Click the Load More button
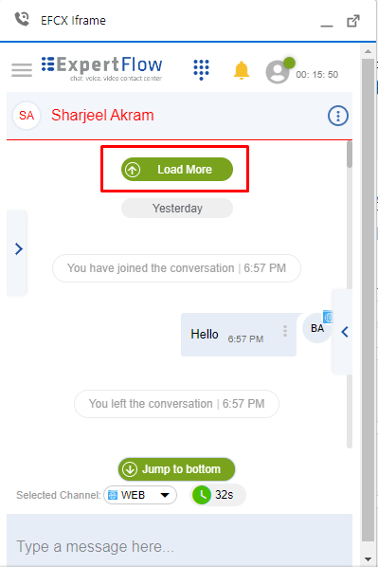The image size is (378, 567). coord(177,169)
